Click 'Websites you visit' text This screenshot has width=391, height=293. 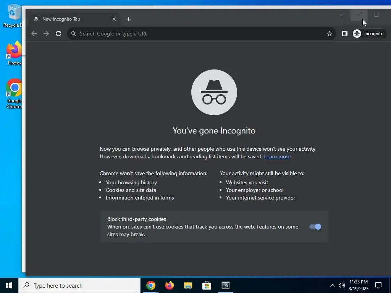(x=247, y=182)
